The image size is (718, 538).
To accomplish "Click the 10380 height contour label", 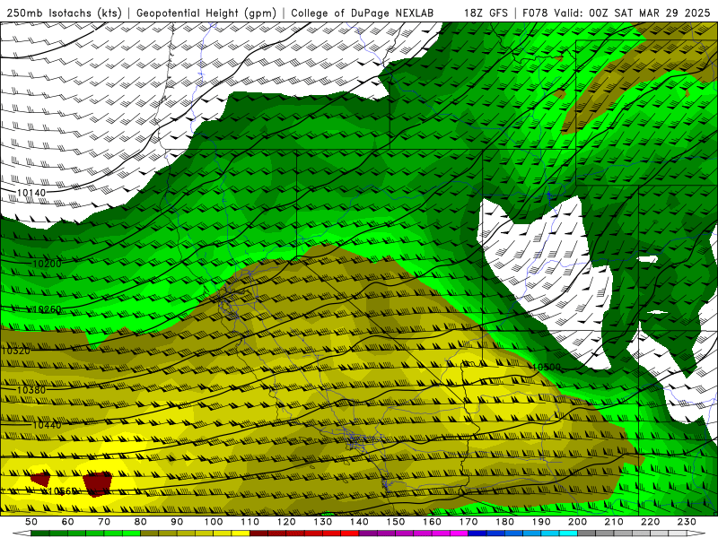I will 31,390.
